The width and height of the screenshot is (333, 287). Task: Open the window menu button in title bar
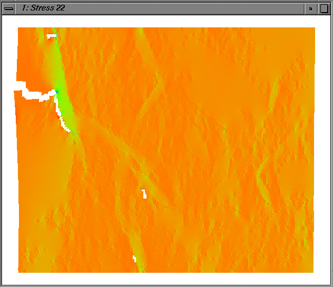[x=8, y=8]
